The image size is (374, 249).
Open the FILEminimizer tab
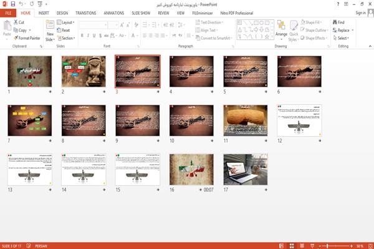[x=203, y=13]
